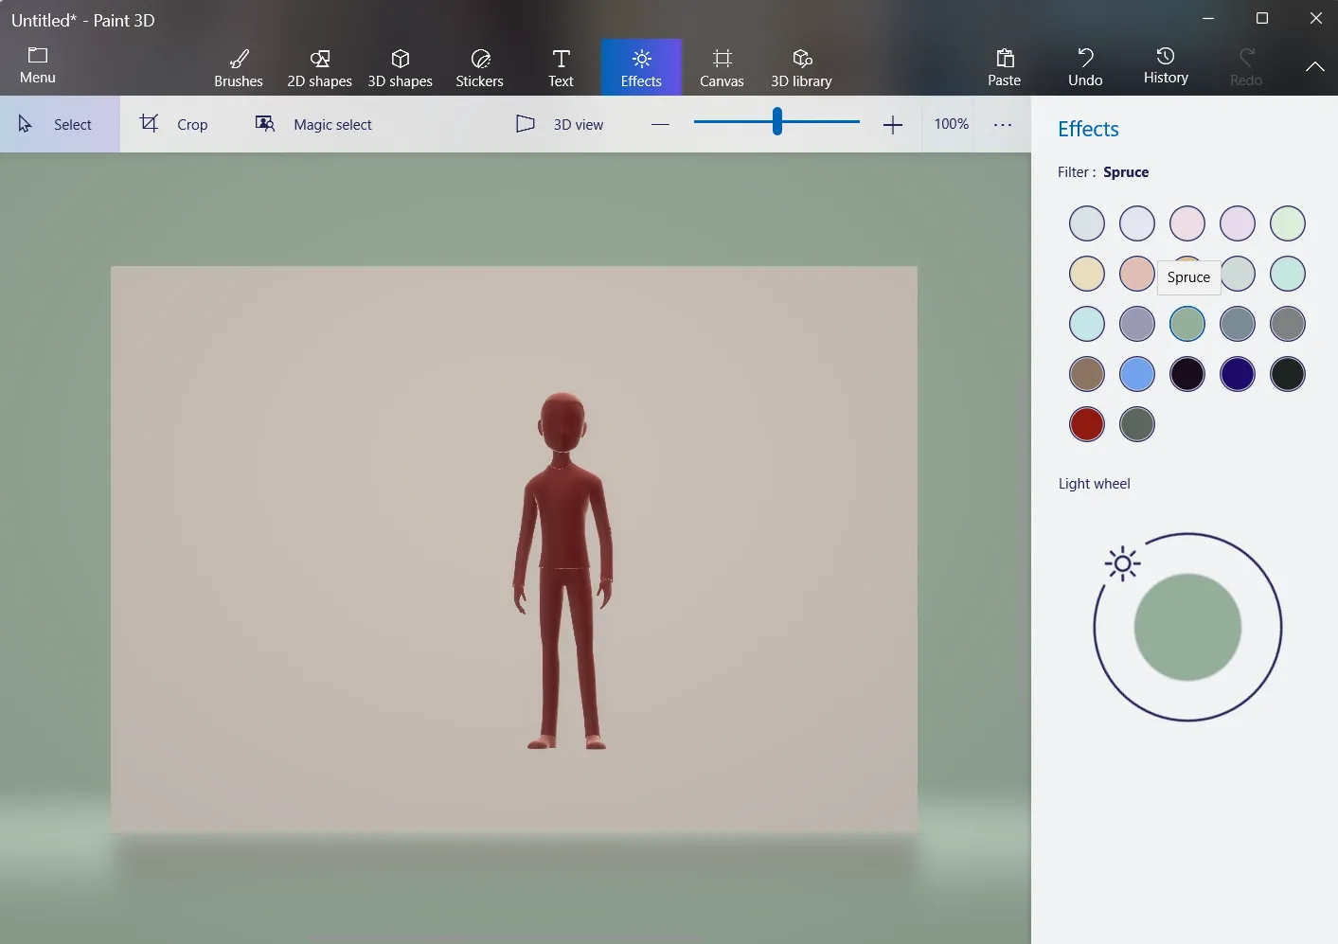Select the Brushes tool
Image resolution: width=1338 pixels, height=944 pixels.
click(x=238, y=66)
